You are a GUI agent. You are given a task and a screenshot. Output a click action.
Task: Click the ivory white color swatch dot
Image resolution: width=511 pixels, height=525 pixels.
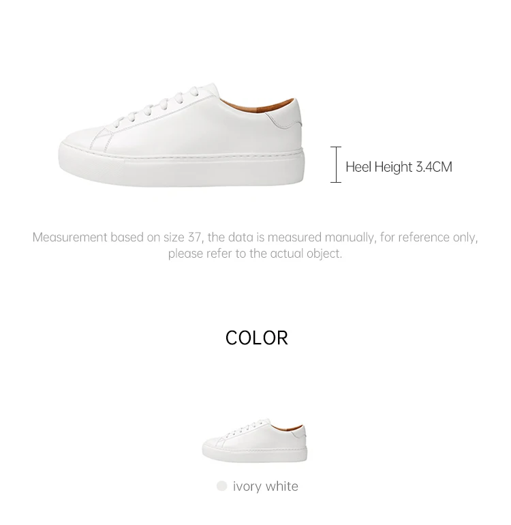click(221, 486)
